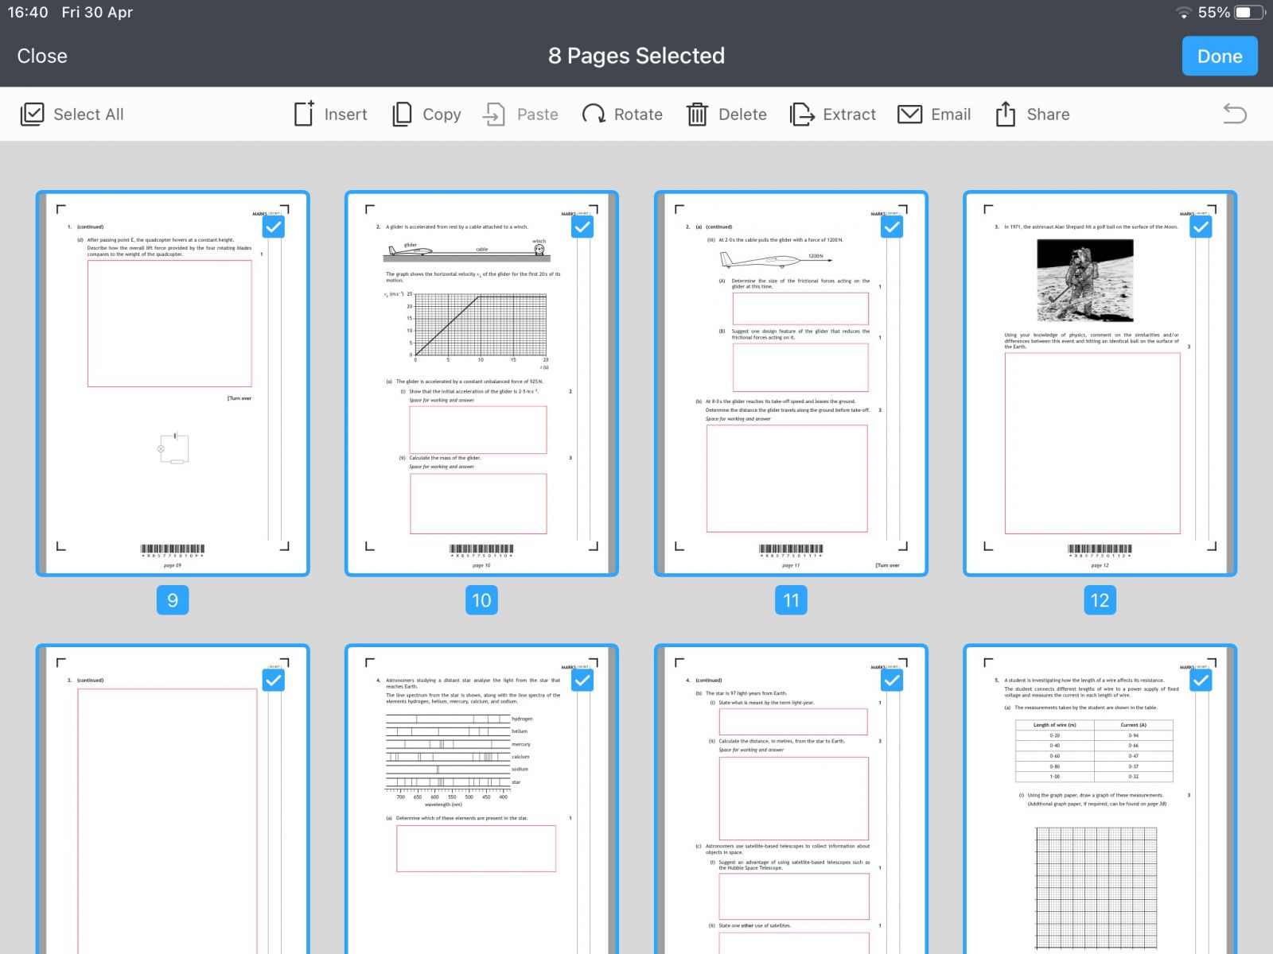Deselect page 11 using its checkmark
Viewport: 1273px width, 954px height.
click(x=892, y=227)
